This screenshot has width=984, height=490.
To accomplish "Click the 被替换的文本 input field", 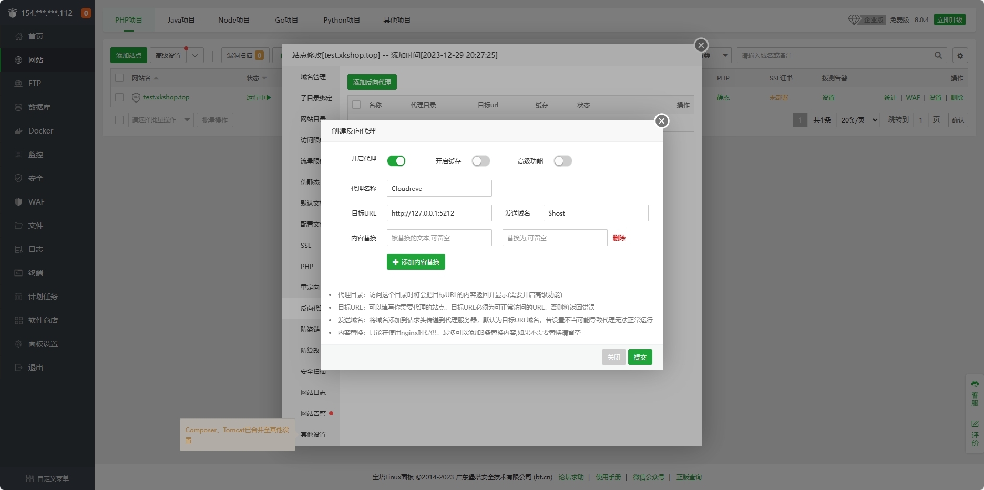I will click(x=439, y=238).
